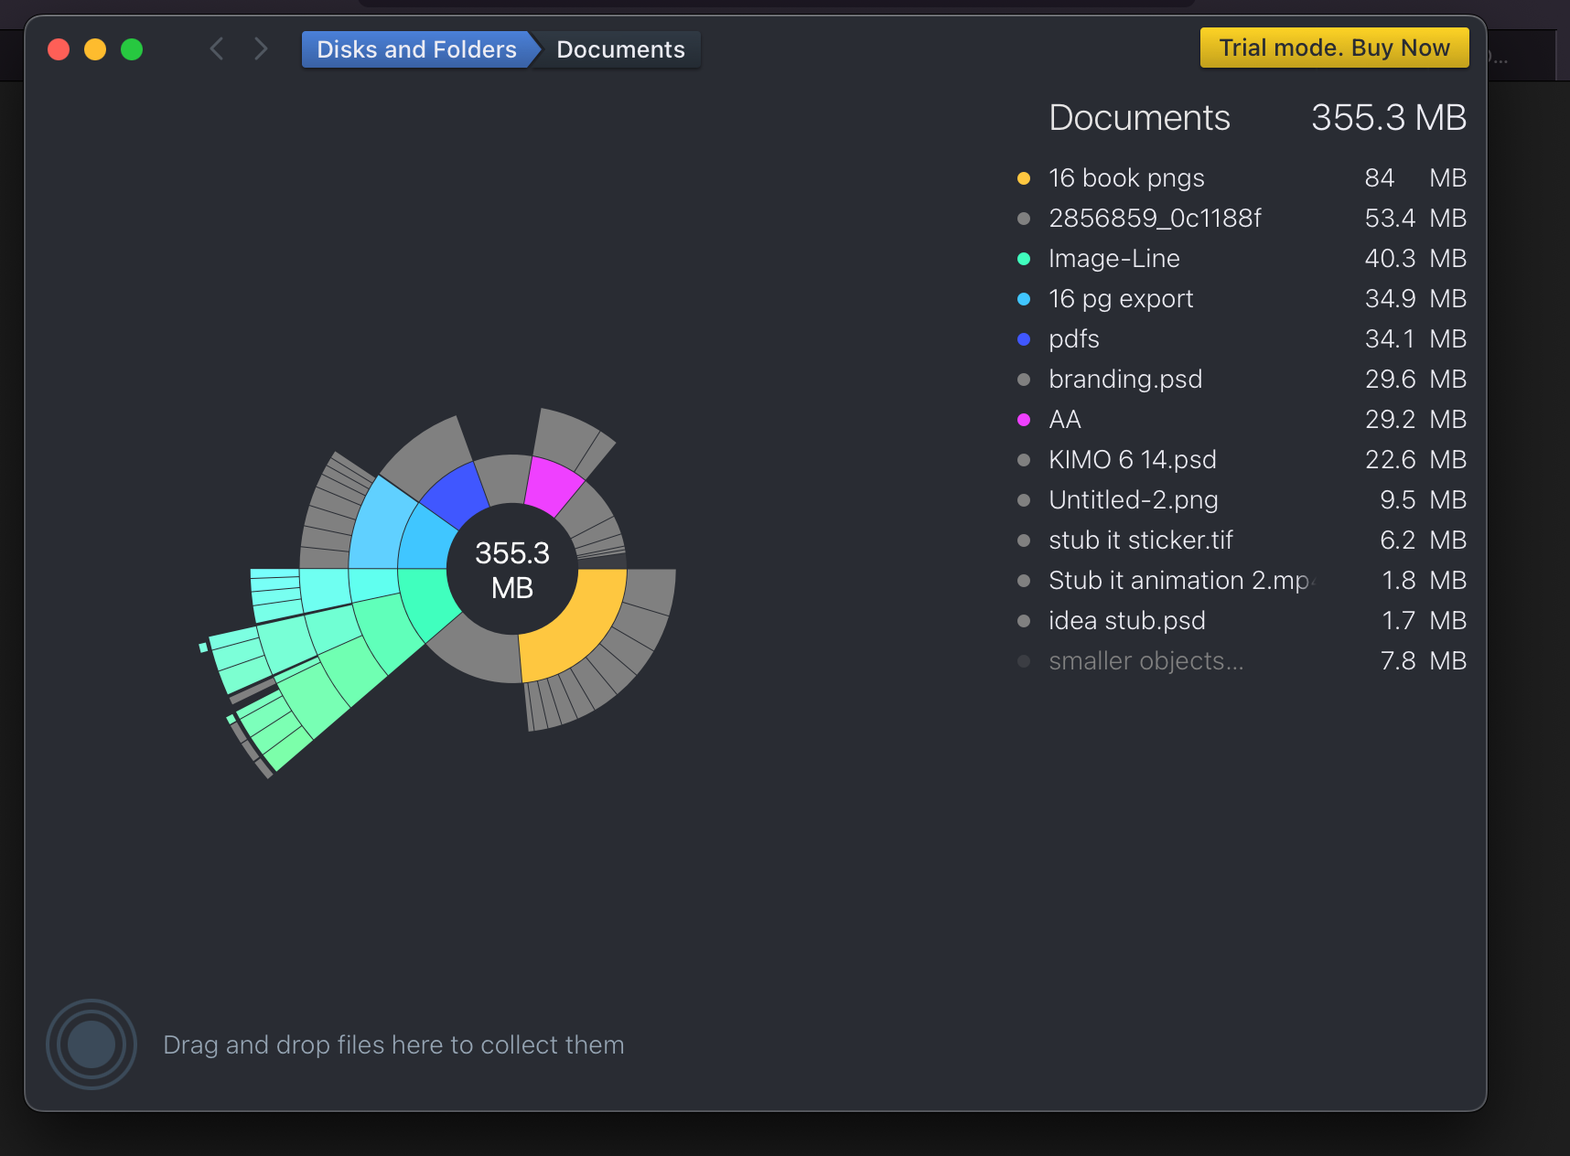The width and height of the screenshot is (1570, 1156).
Task: Open the smaller objects... entry
Action: [1242, 661]
